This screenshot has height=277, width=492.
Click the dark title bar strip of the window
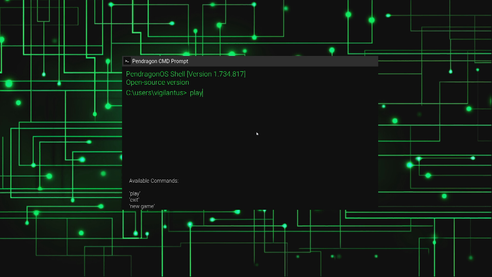coord(282,61)
